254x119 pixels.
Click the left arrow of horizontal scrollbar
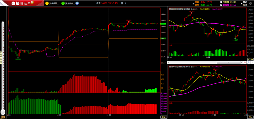(169, 63)
